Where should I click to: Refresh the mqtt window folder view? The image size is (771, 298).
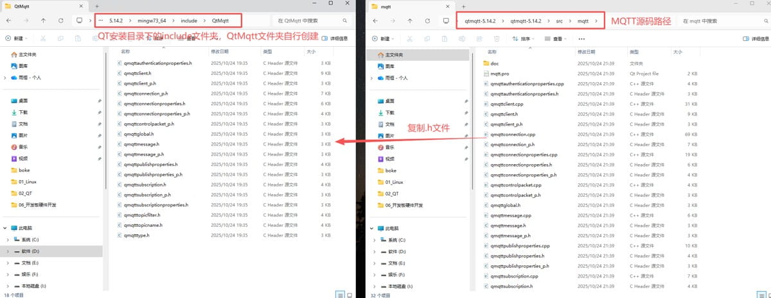(427, 21)
